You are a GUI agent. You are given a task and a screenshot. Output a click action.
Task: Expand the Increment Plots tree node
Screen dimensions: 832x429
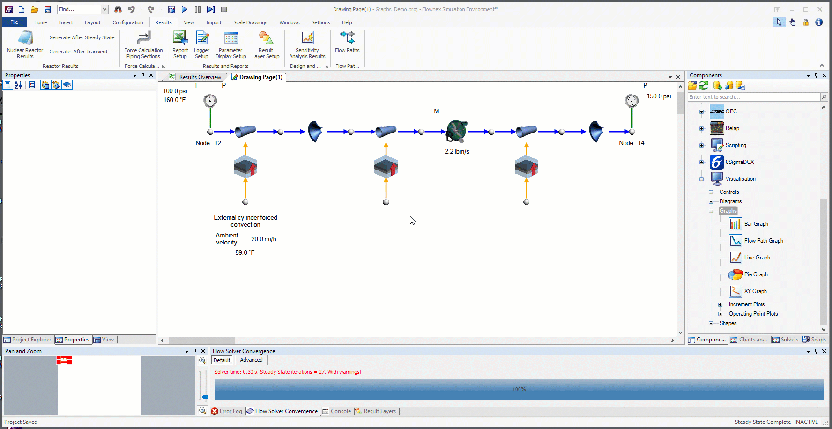pyautogui.click(x=720, y=304)
